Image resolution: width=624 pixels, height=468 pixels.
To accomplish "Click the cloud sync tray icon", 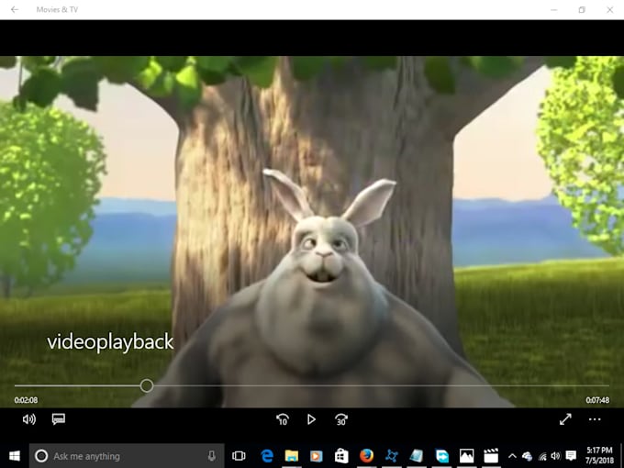I will [528, 456].
